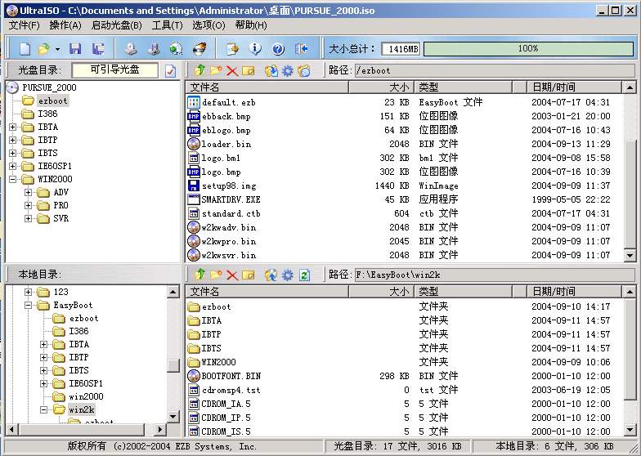Select I386 folder in disc tree
Viewport: 641px width, 456px height.
pyautogui.click(x=47, y=114)
